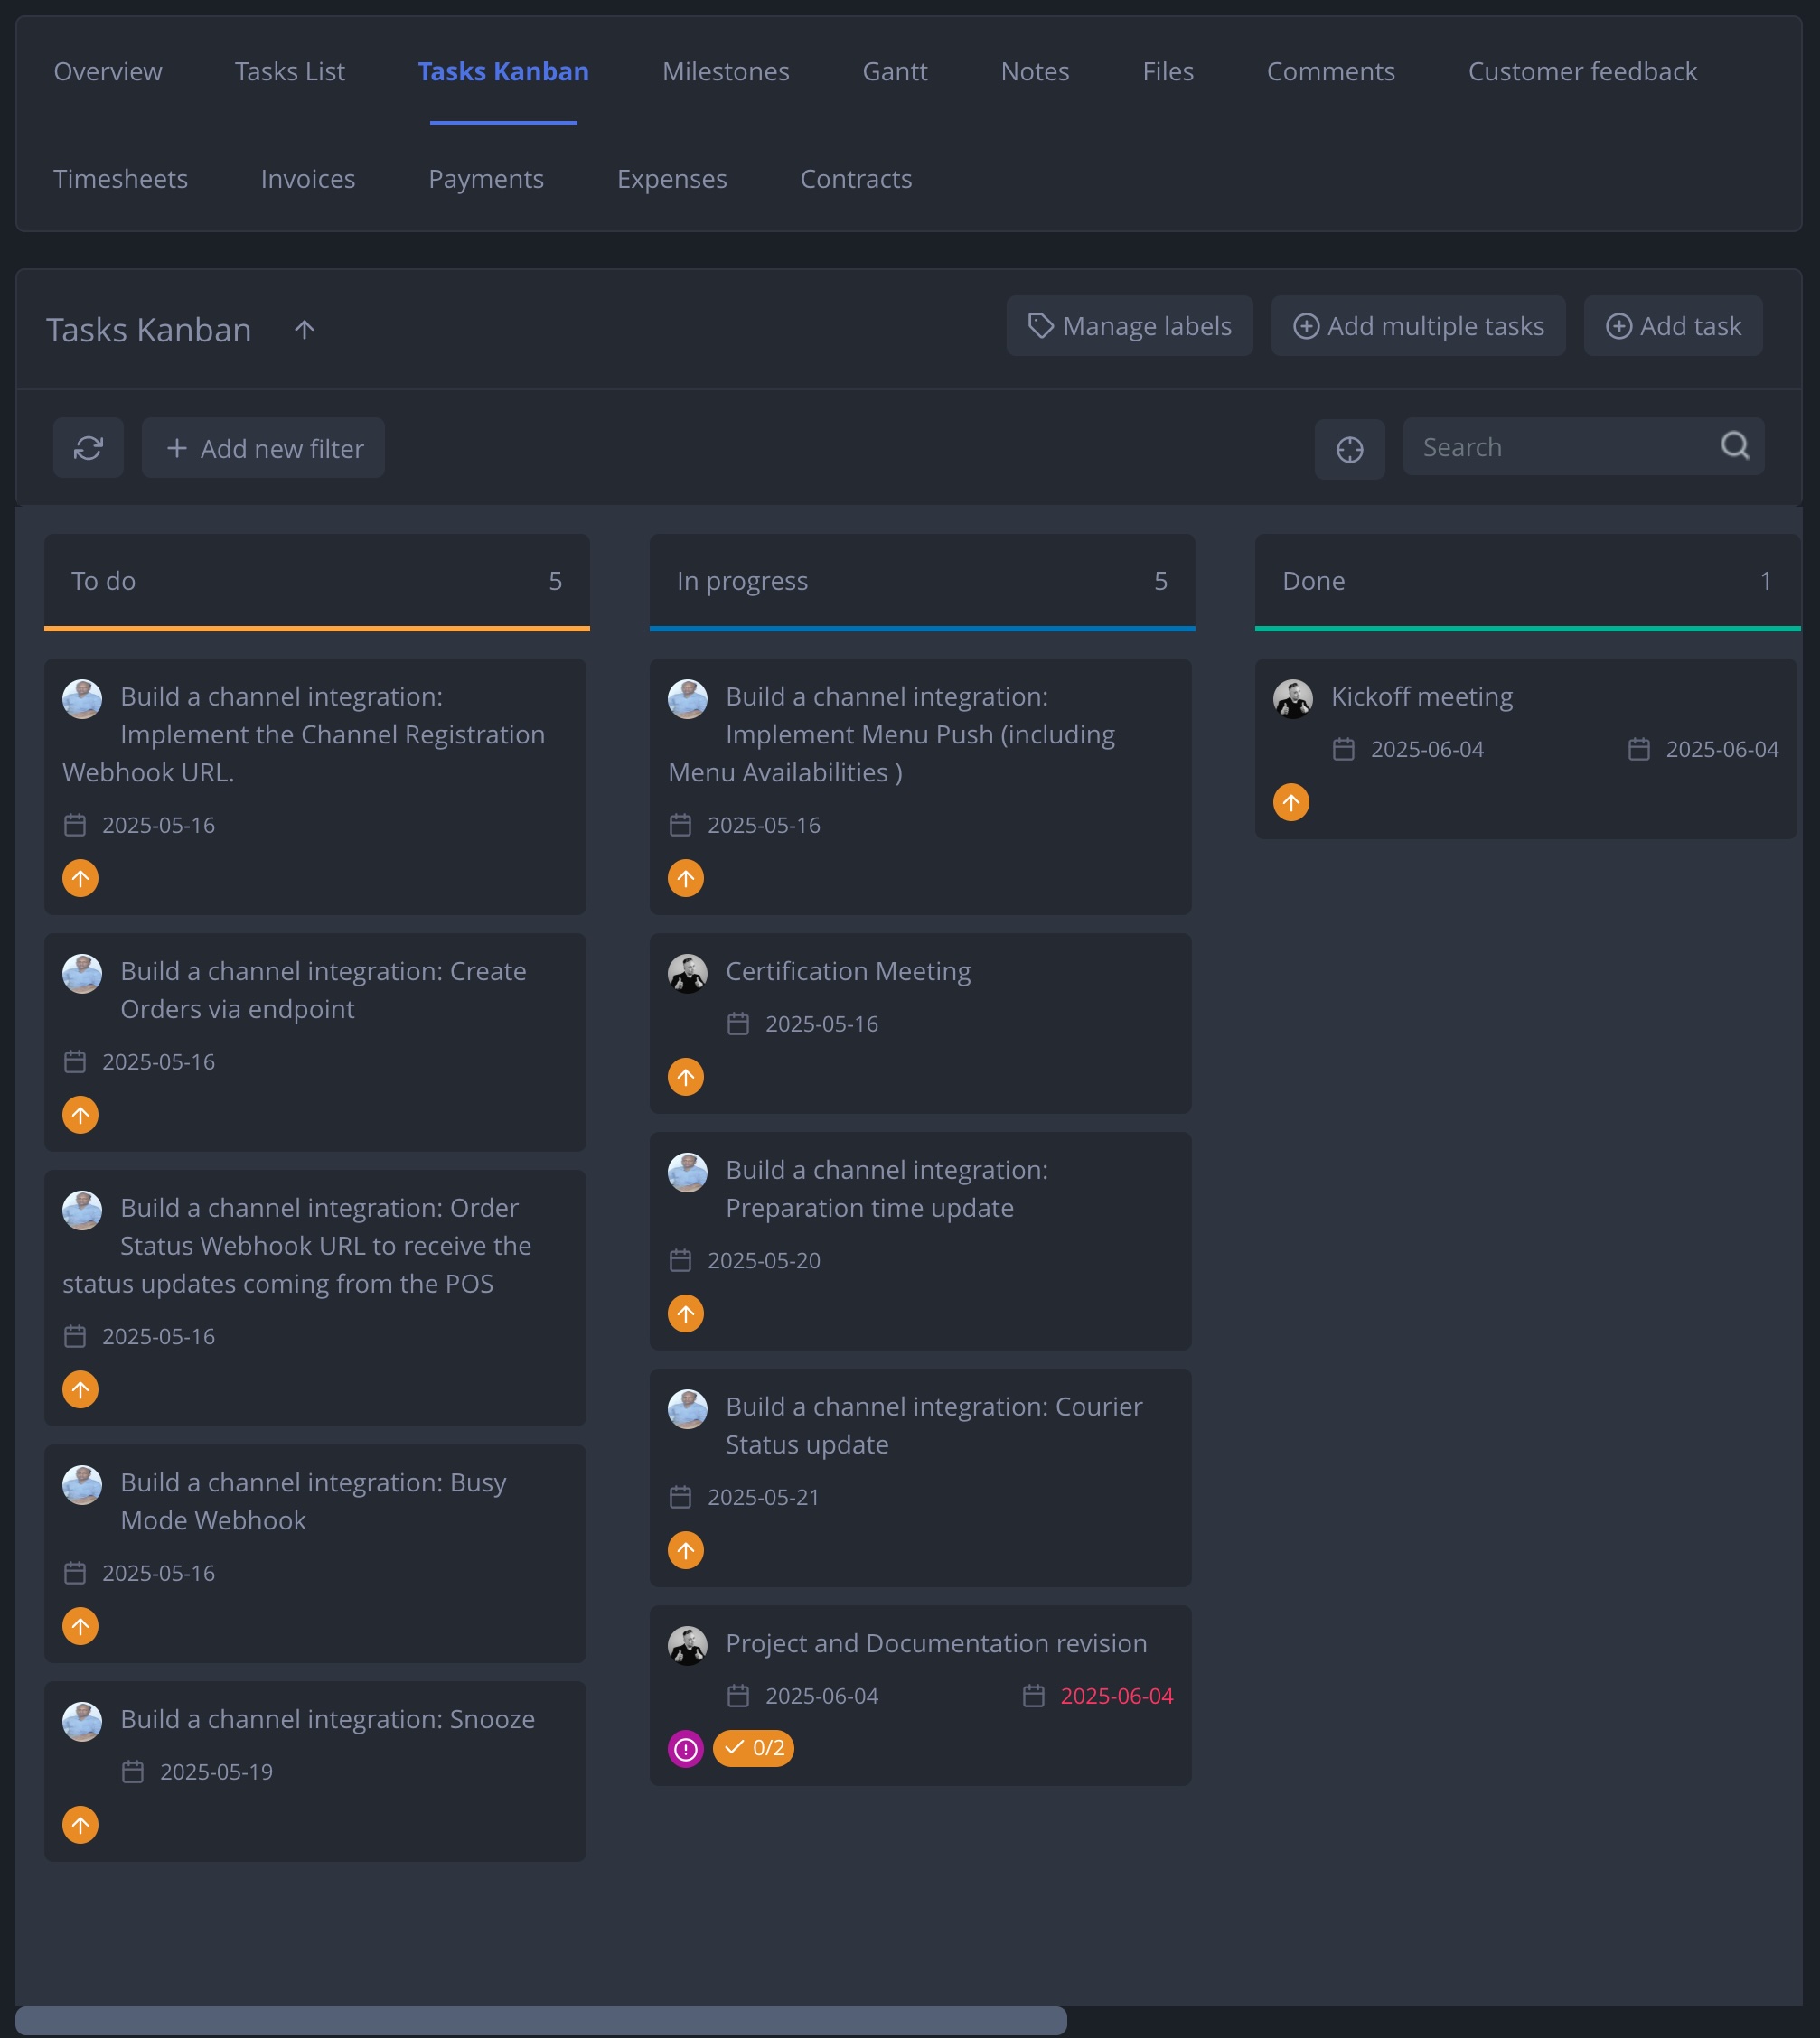1820x2038 pixels.
Task: Click the calendar icon on Certification Meeting
Action: [x=738, y=1024]
